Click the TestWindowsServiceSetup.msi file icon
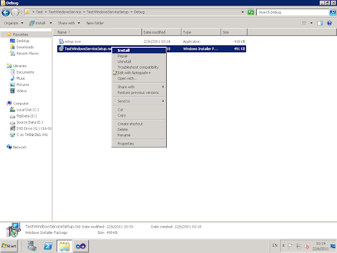Screen dimensions: 337x253 [61, 48]
